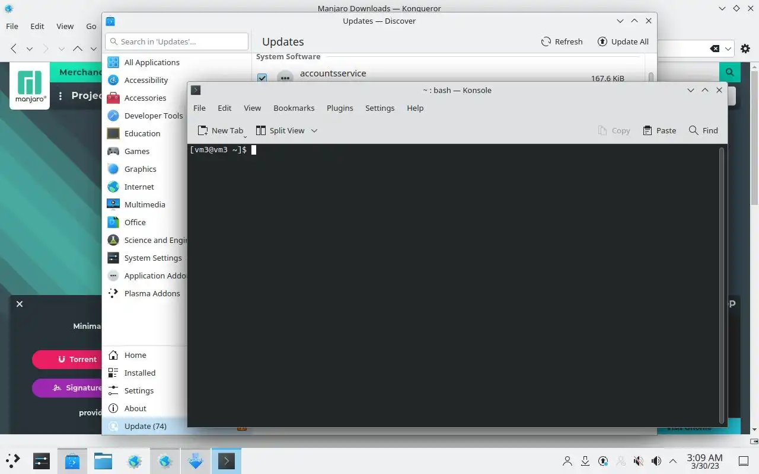Click the Konqueror back arrow
This screenshot has height=474, width=759.
[x=14, y=49]
